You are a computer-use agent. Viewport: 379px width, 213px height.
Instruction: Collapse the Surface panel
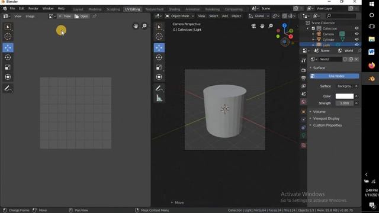(319, 68)
